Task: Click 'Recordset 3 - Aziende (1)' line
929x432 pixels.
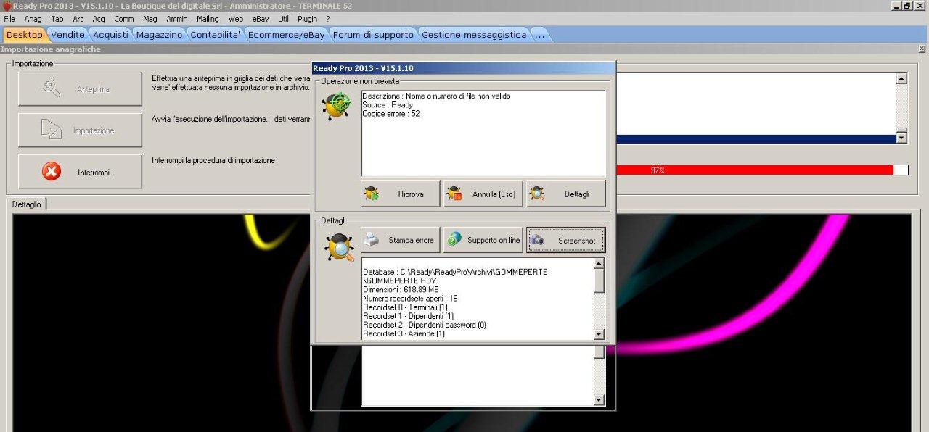Action: coord(404,333)
